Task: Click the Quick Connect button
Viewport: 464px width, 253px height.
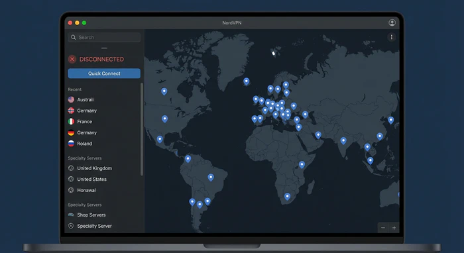Action: 104,74
